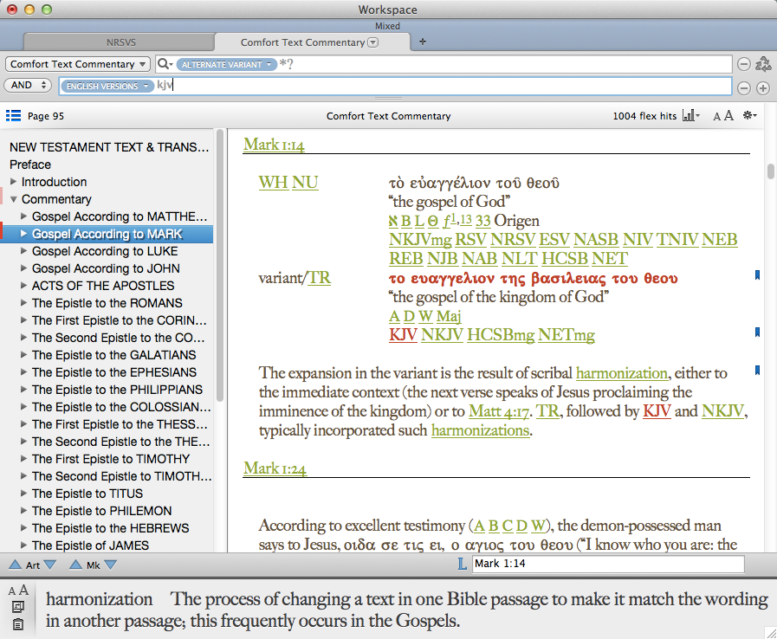This screenshot has height=639, width=777.
Task: Select Gospel According to JOHN in contents
Action: click(106, 268)
